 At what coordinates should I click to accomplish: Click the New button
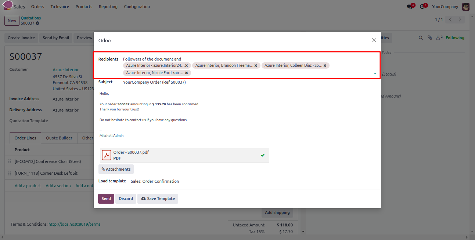[x=12, y=21]
